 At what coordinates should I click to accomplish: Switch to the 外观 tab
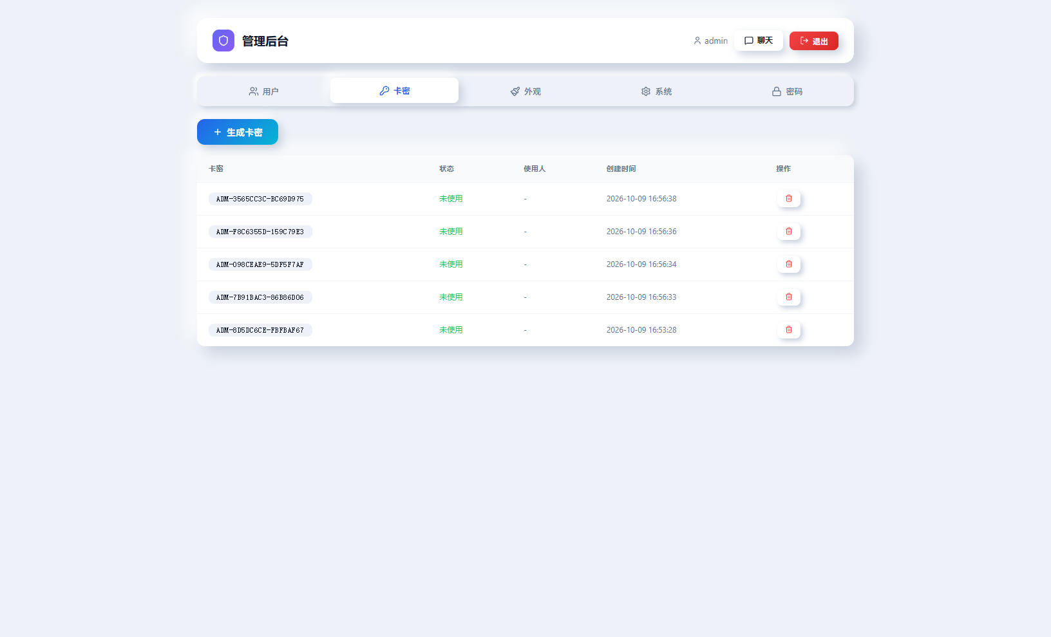click(525, 91)
